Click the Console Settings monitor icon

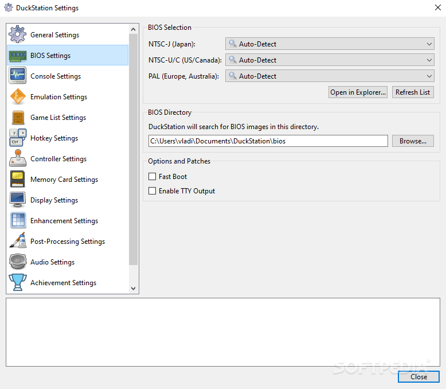coord(17,76)
